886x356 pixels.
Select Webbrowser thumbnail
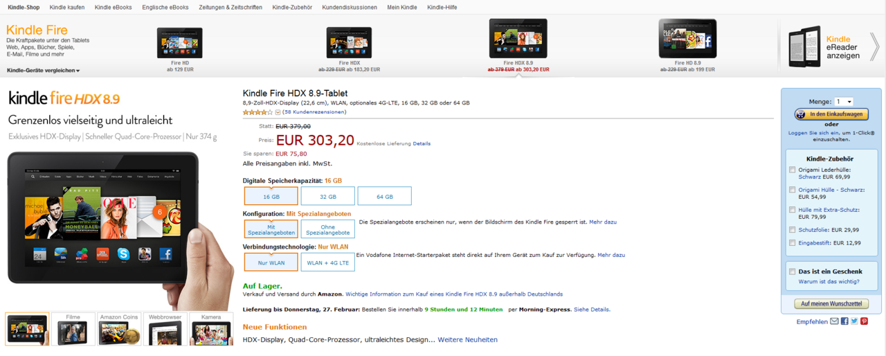click(165, 329)
